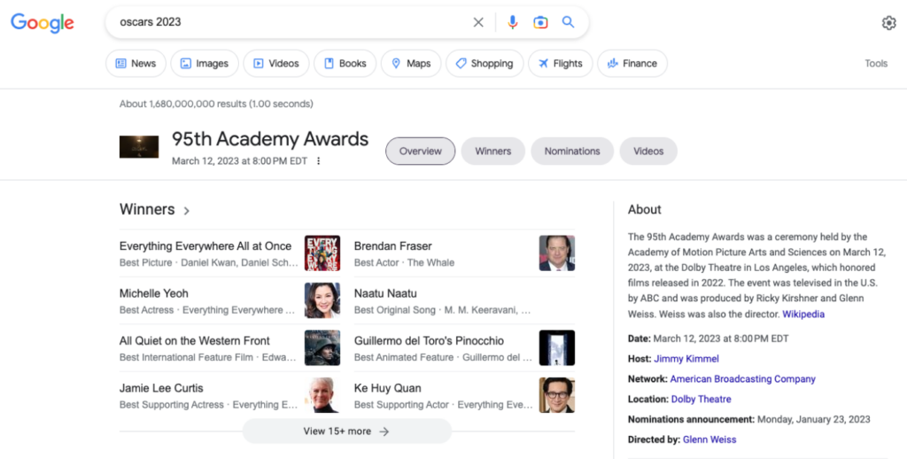Filter results by Images
Screen dimensions: 907x459
tap(205, 64)
